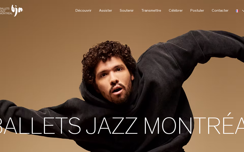
Task: Click the word JAZZ in the hero title
Action: 112,126
